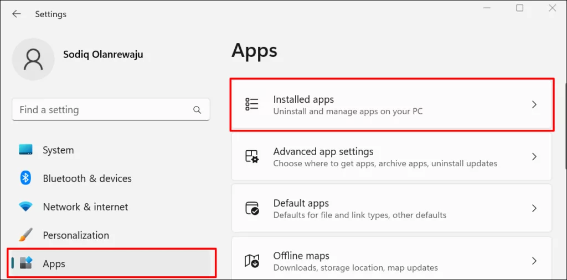The width and height of the screenshot is (567, 280).
Task: Click the magnifier icon in search box
Action: pyautogui.click(x=197, y=110)
